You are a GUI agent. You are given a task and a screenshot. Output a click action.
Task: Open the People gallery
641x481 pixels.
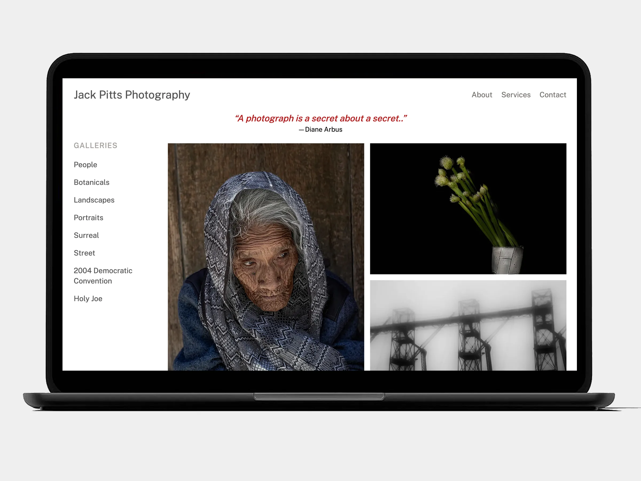[85, 165]
